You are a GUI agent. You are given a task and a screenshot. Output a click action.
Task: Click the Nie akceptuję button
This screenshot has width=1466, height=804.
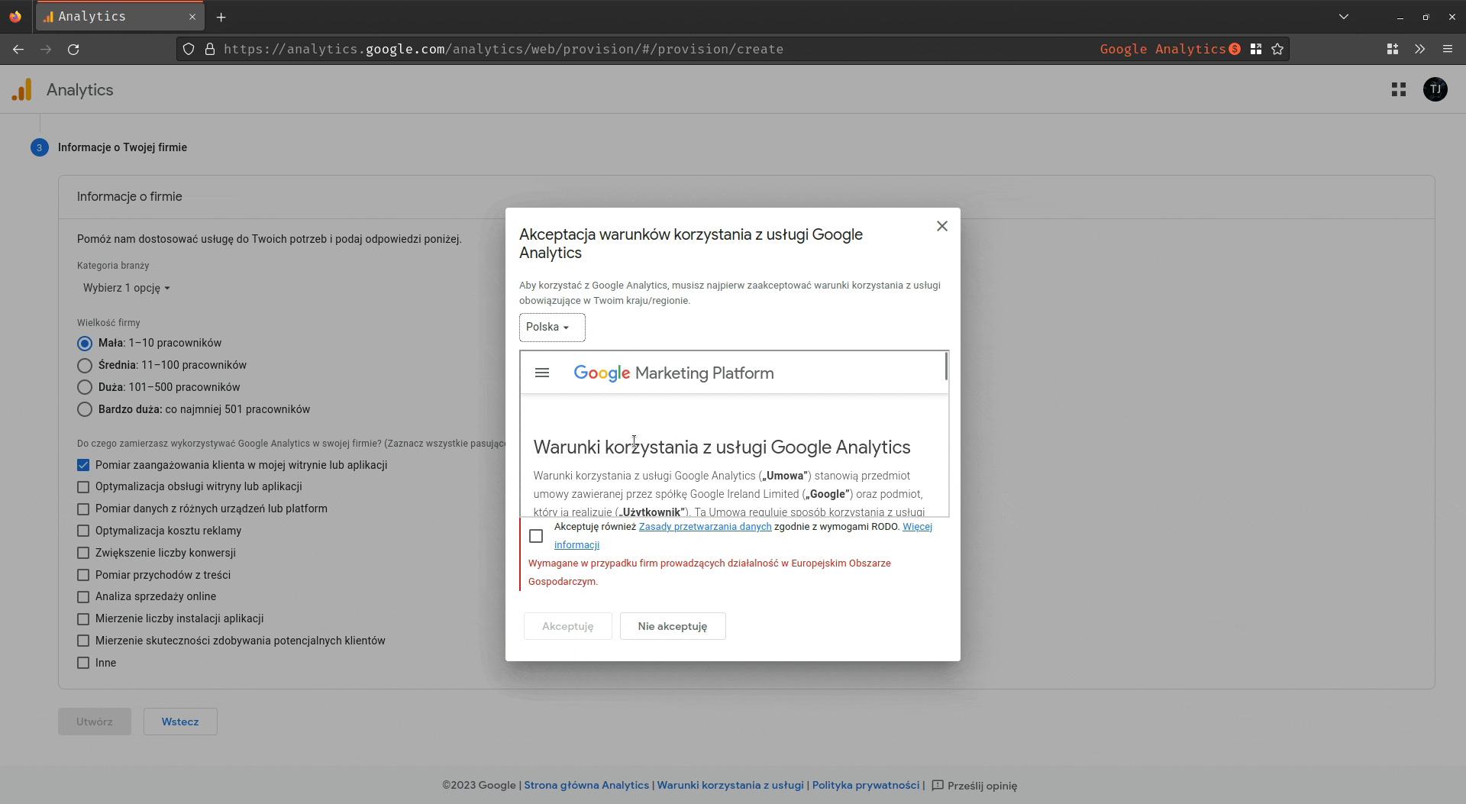pyautogui.click(x=673, y=626)
